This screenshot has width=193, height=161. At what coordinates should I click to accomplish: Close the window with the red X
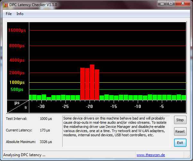tap(182, 4)
